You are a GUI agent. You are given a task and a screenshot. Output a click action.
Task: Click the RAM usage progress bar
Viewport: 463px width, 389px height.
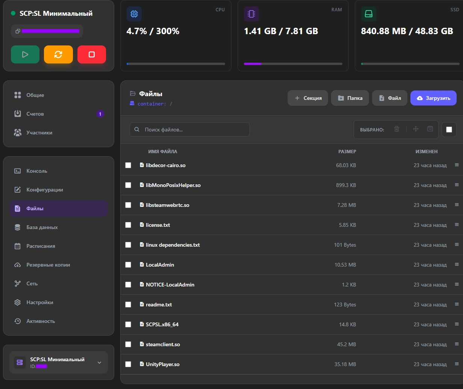pos(293,64)
